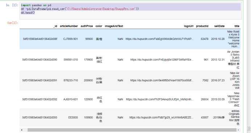The height and width of the screenshot is (133, 251).
Task: Click the horizontal scrollbar right arrow
Action: pos(239,130)
